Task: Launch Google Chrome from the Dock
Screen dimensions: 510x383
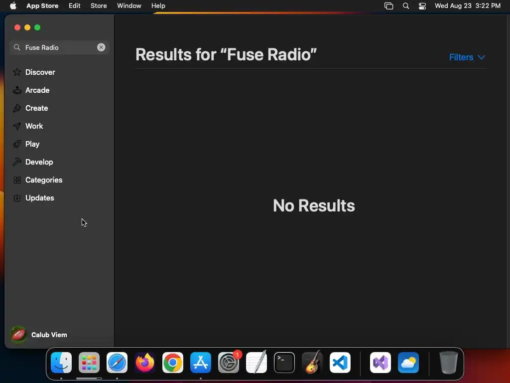Action: [173, 363]
